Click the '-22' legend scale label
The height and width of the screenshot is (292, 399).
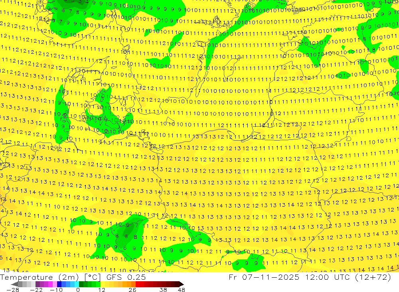pos(36,290)
